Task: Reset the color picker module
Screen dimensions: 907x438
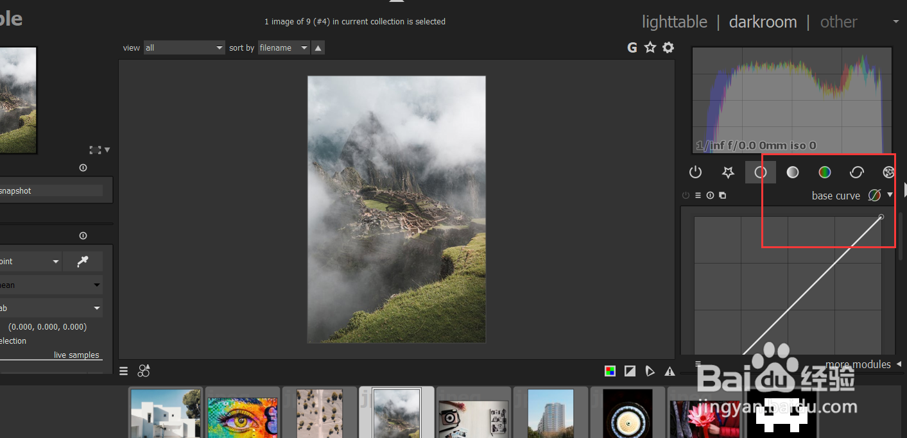Action: pos(83,236)
